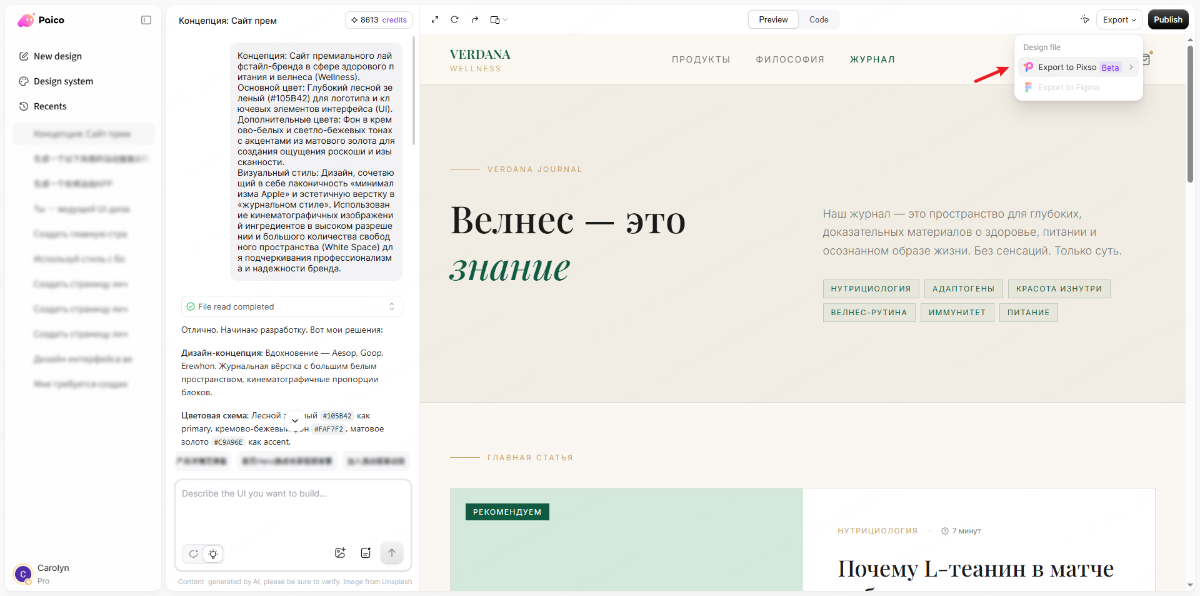Click the share arrow icon in toolbar
1200x596 pixels.
click(474, 20)
